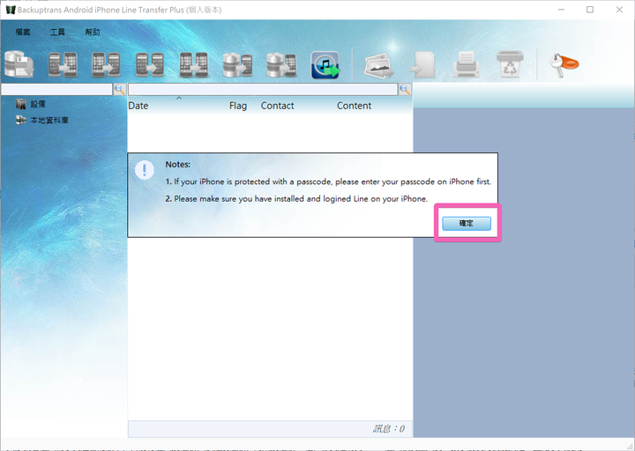The image size is (635, 451).
Task: Click the iPhone passcode note line
Action: tap(328, 182)
